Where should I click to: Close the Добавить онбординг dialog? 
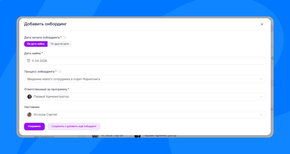tap(262, 24)
